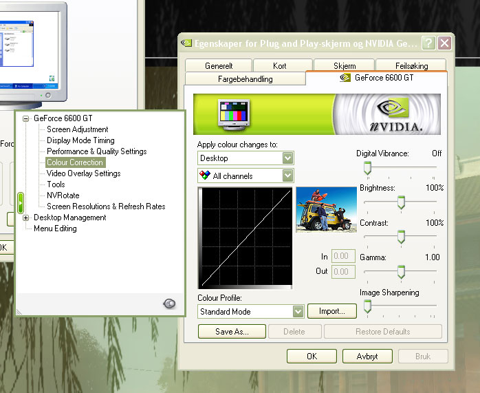The height and width of the screenshot is (393, 480).
Task: Select the Desktop Management tree label
Action: pos(69,217)
